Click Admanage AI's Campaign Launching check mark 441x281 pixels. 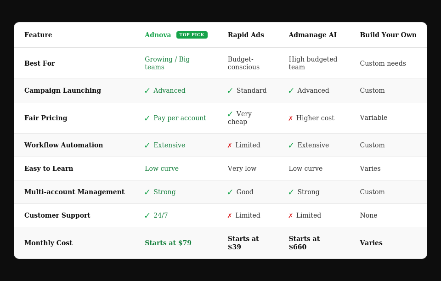point(291,90)
